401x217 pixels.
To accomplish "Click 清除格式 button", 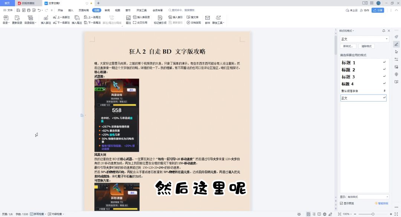I will pyautogui.click(x=366, y=46).
